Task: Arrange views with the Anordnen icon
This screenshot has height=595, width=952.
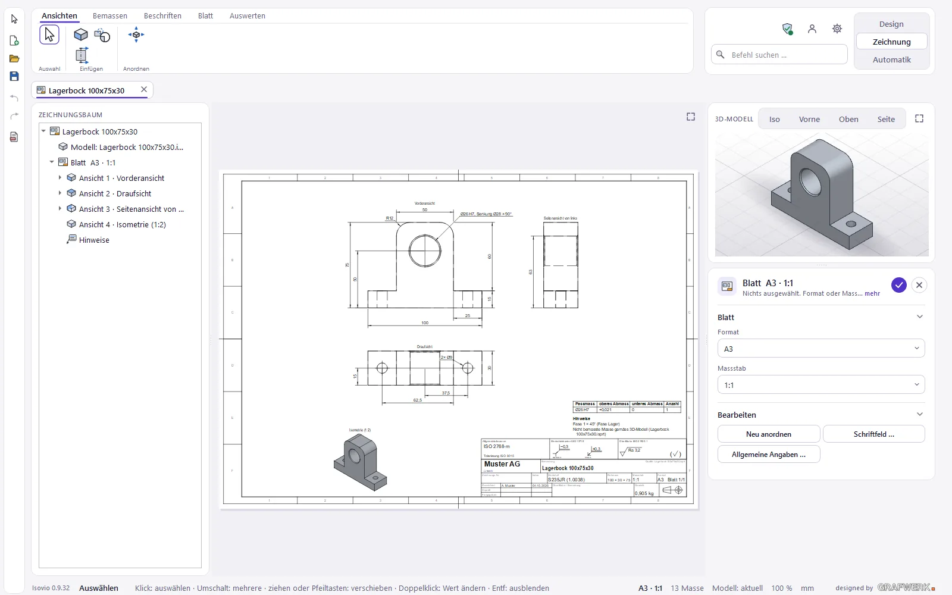Action: (136, 35)
